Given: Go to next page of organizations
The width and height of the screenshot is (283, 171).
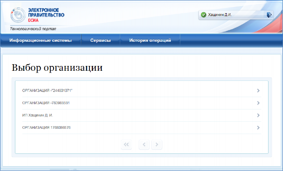Looking at the screenshot, I should tap(157, 145).
